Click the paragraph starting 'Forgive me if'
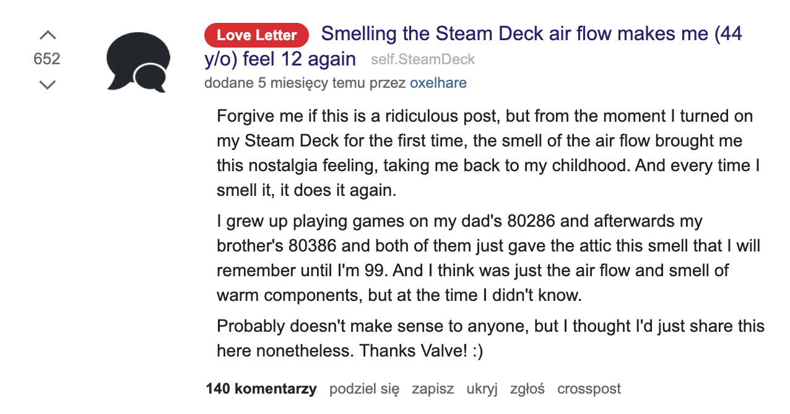 [488, 153]
